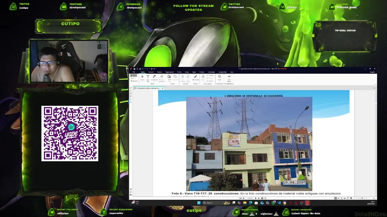The image size is (387, 217).
Task: Collapse the ribbon with the top-right arrow
Action: 375,84
